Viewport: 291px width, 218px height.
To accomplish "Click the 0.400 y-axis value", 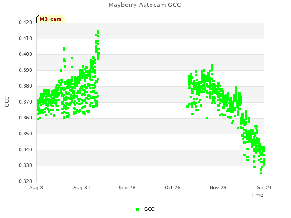I will coord(25,54).
